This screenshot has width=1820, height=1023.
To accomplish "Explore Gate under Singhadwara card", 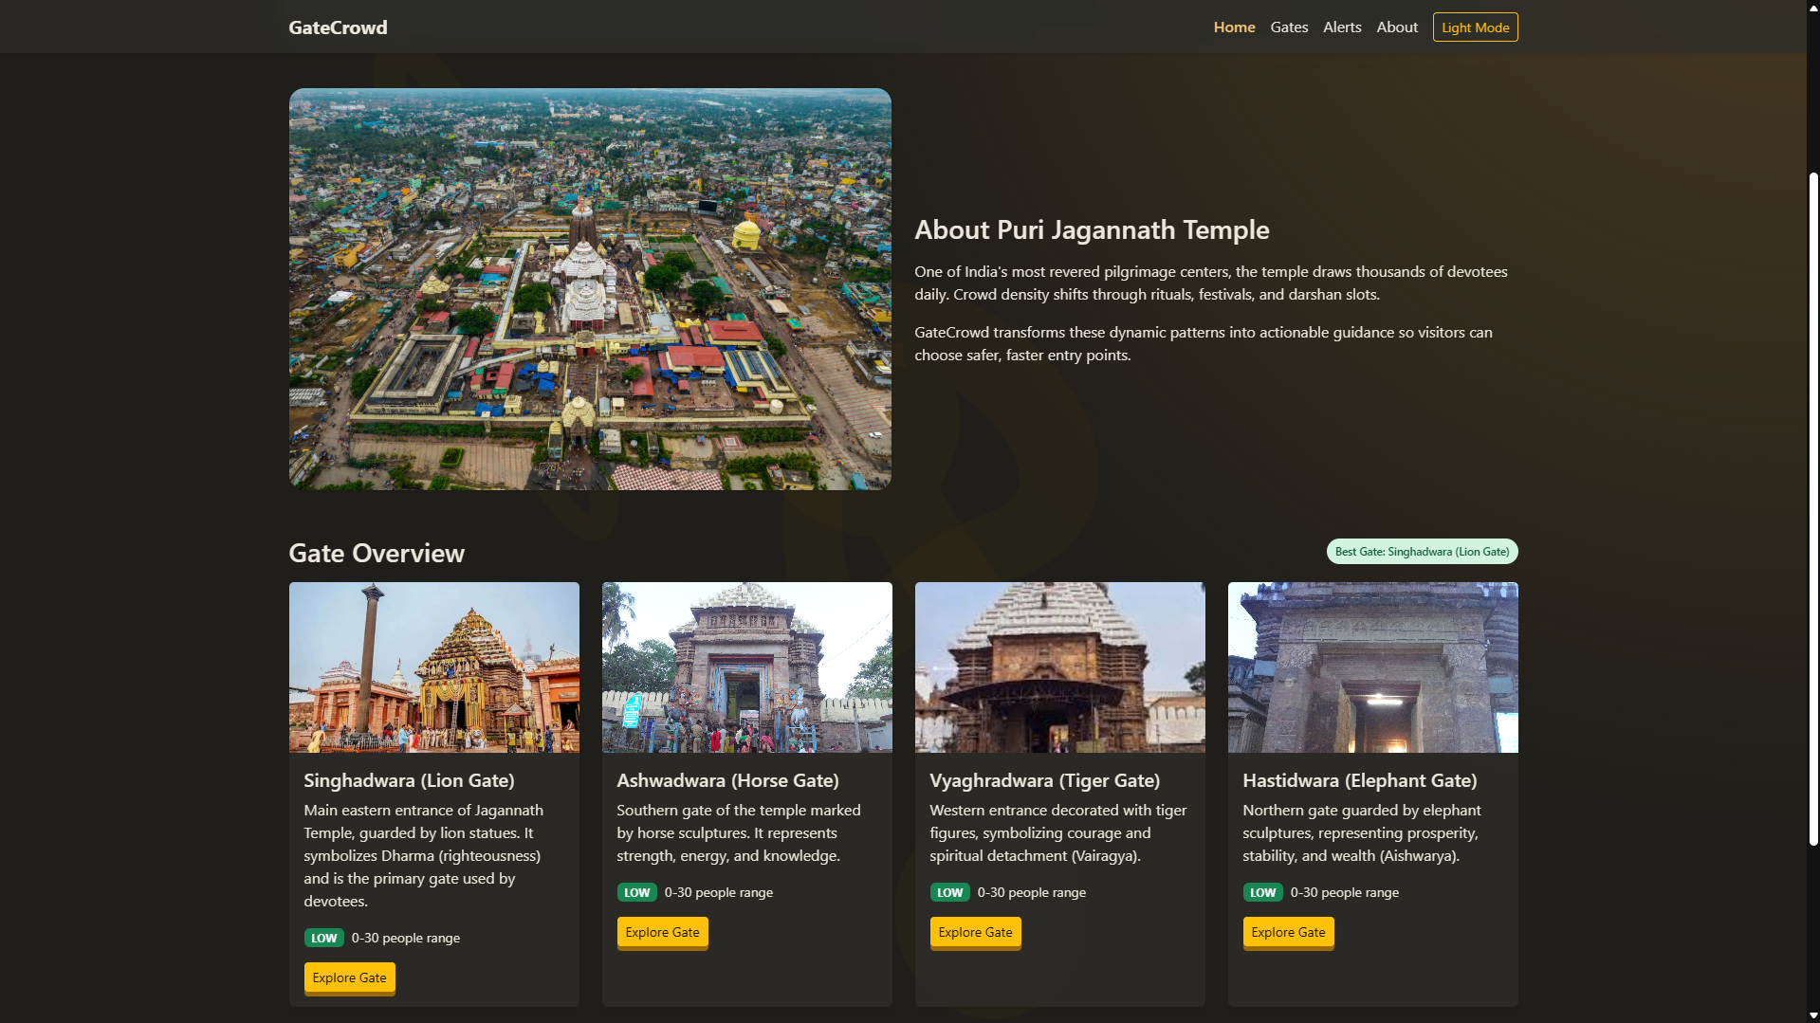I will pyautogui.click(x=349, y=978).
